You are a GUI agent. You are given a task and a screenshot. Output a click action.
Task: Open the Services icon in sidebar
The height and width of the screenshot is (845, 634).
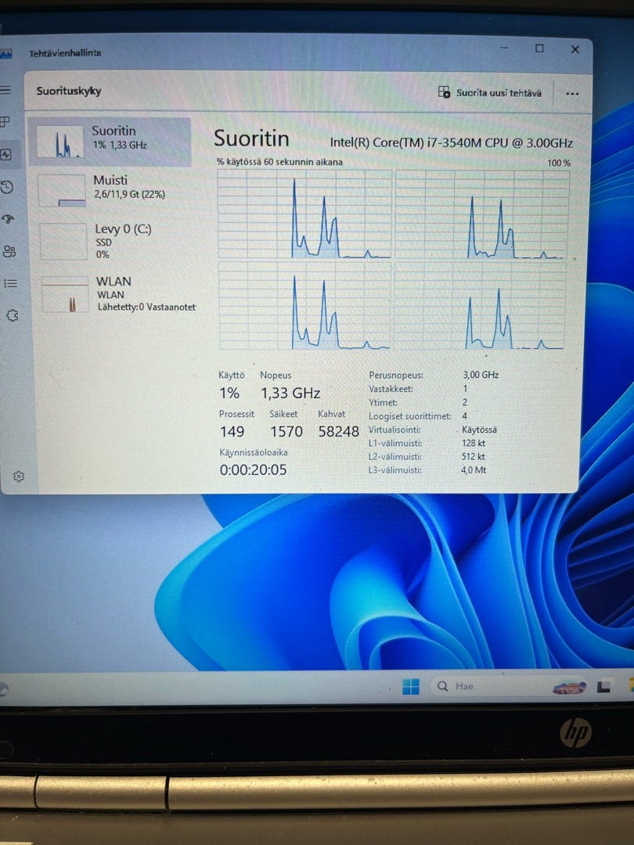tap(12, 315)
